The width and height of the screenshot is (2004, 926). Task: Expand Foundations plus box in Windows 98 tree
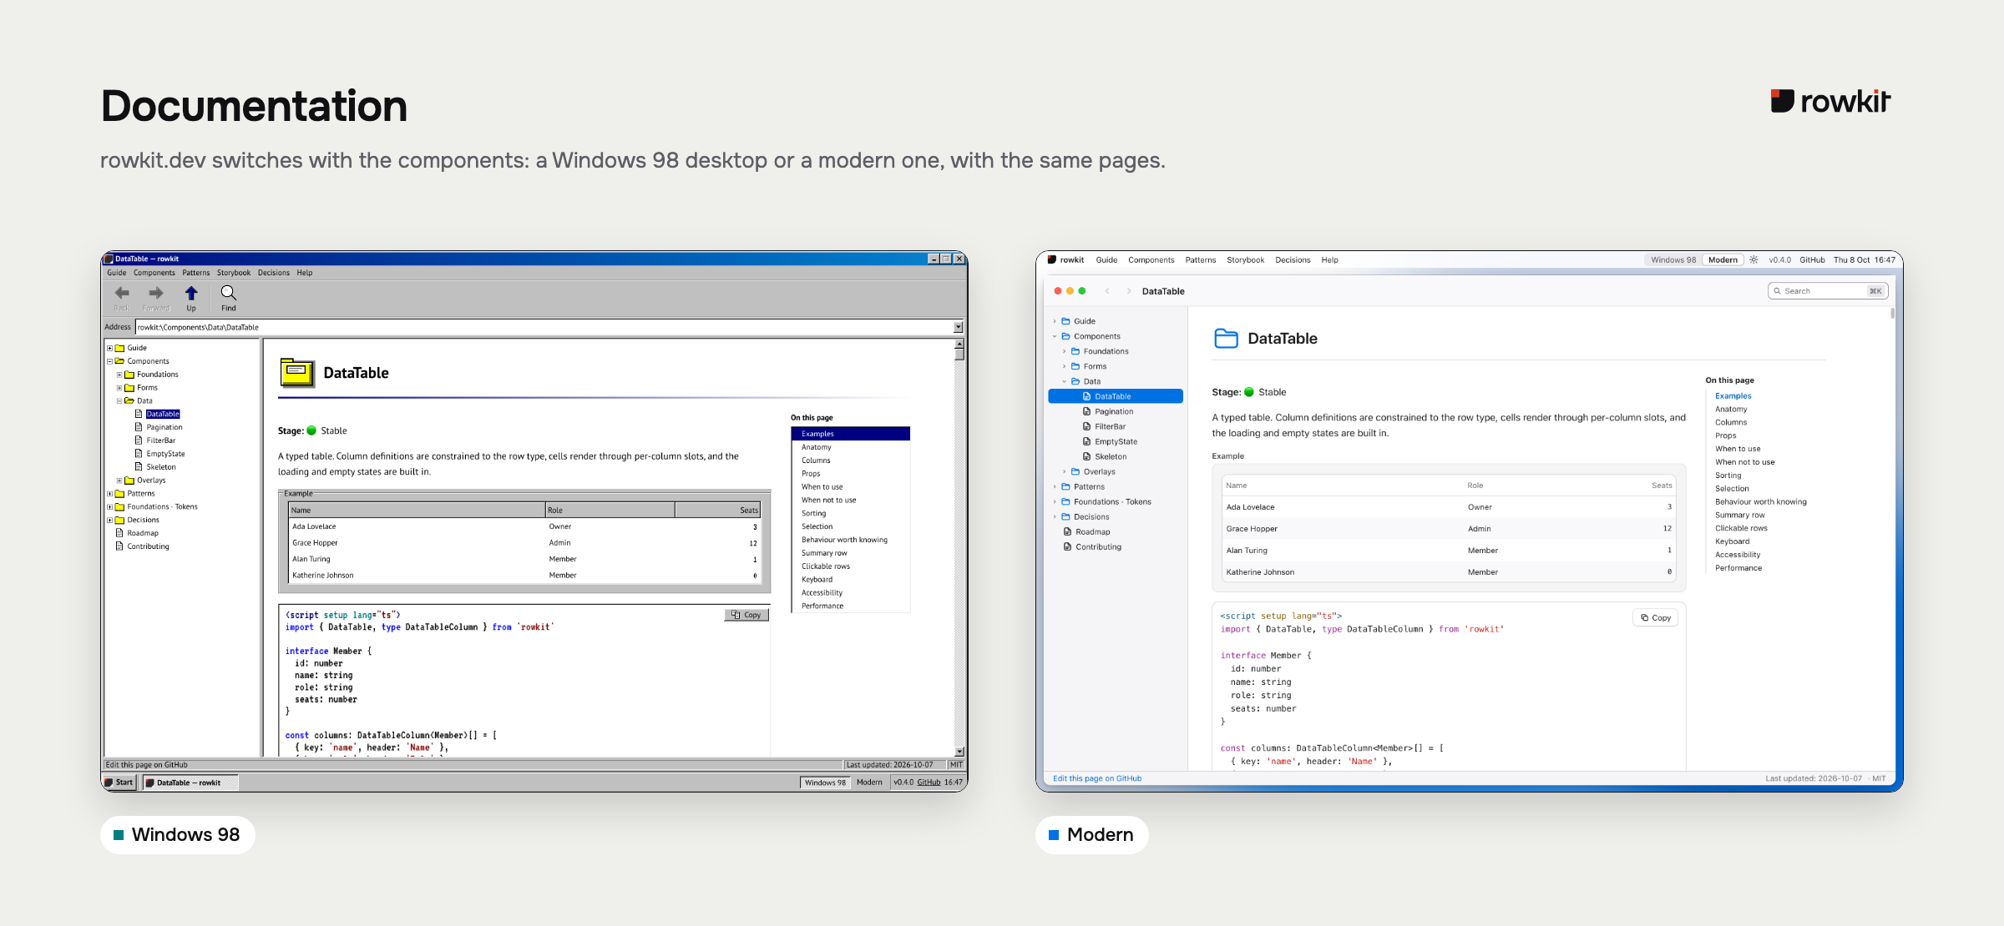pyautogui.click(x=119, y=375)
